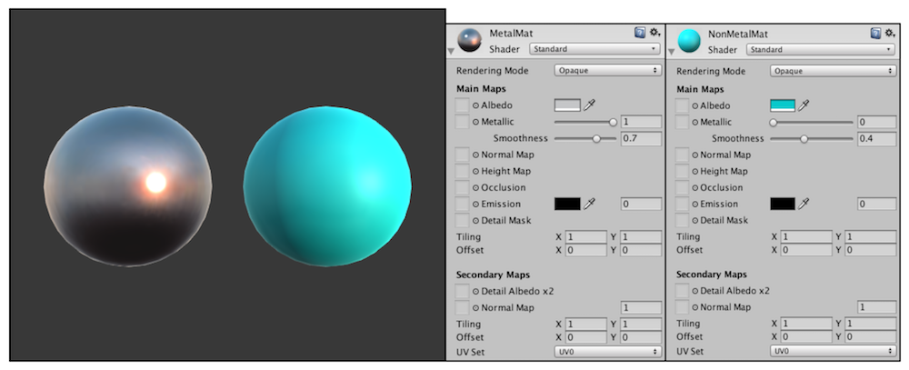This screenshot has height=370, width=909.
Task: Click MetalMat Detail Albedo x2 texture slot
Action: pyautogui.click(x=462, y=291)
